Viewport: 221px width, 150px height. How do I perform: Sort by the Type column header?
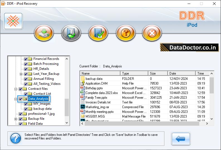[x=134, y=73]
